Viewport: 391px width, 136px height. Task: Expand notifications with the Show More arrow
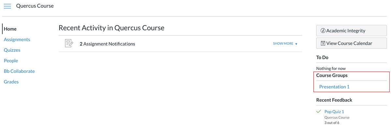tap(296, 44)
